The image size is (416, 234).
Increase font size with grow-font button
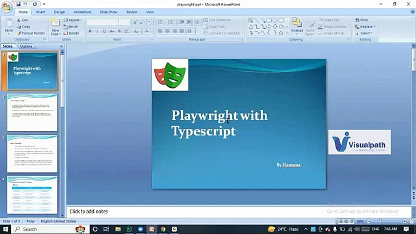(x=135, y=22)
